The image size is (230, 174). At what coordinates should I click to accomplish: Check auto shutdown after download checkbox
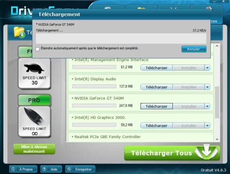click(x=38, y=49)
